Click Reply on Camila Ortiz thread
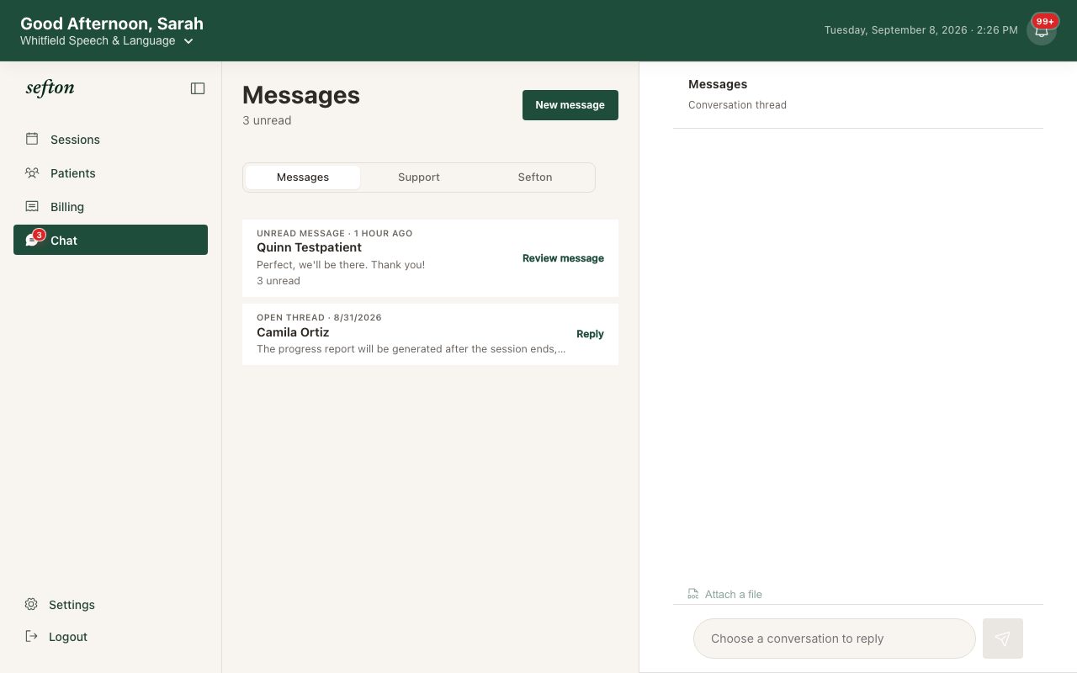 590,334
